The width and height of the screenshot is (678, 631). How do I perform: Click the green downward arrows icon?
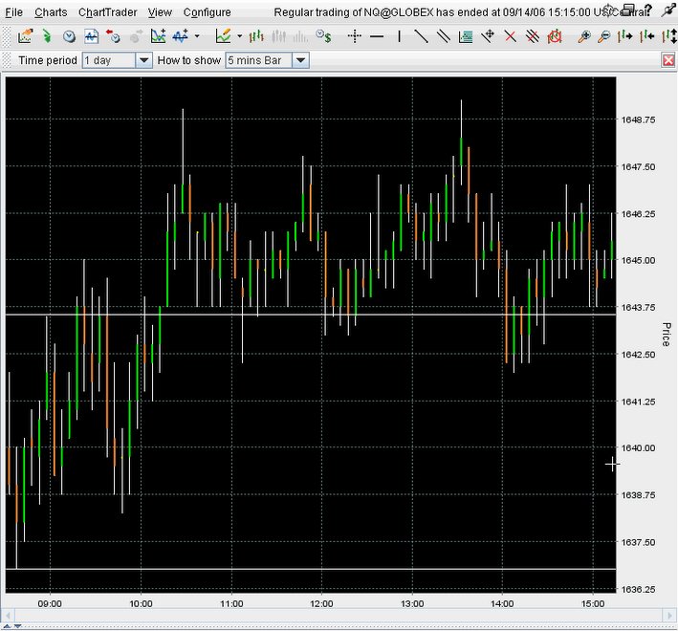[47, 36]
